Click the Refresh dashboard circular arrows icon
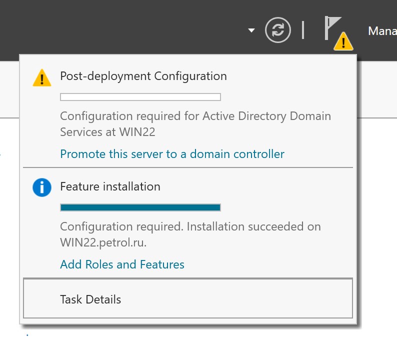The width and height of the screenshot is (397, 337). [x=277, y=30]
